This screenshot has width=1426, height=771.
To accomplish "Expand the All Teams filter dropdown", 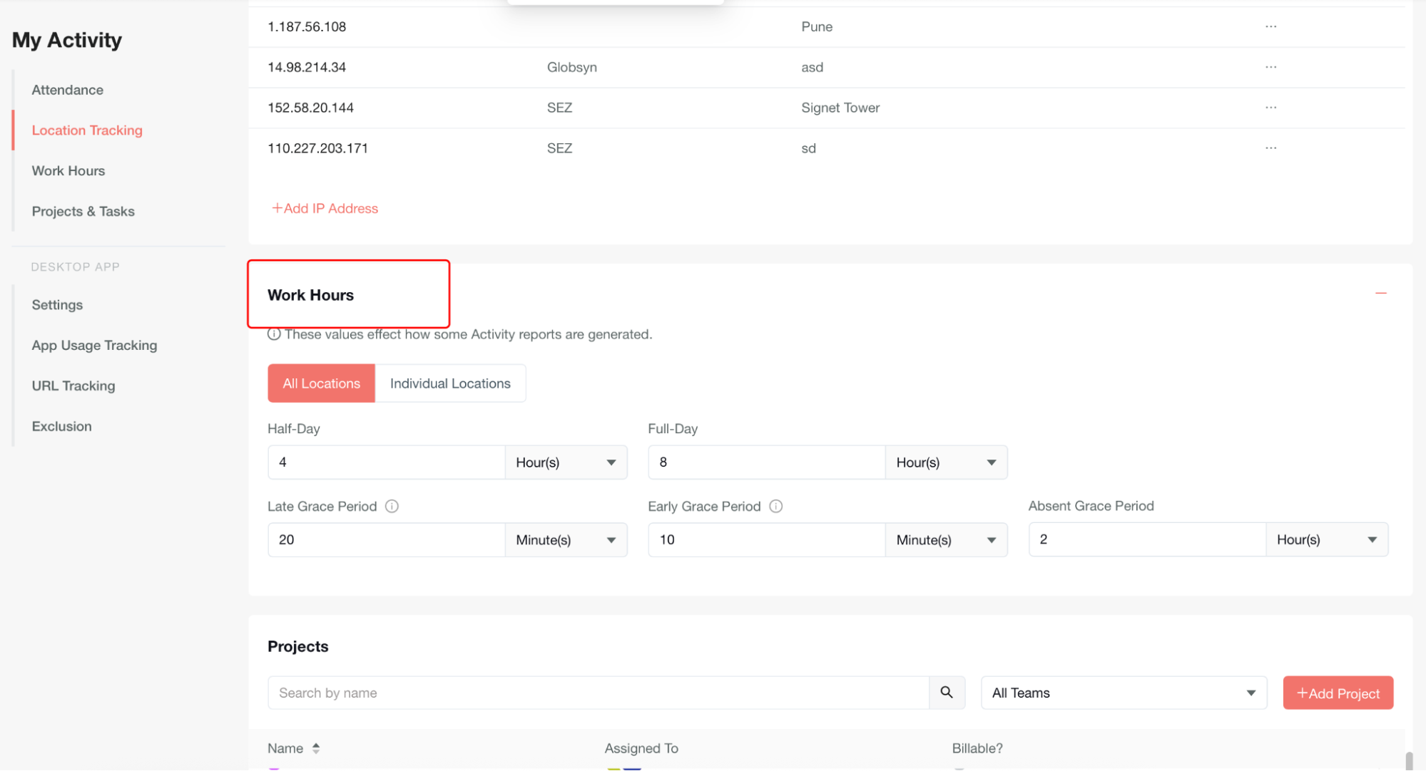I will [1123, 693].
